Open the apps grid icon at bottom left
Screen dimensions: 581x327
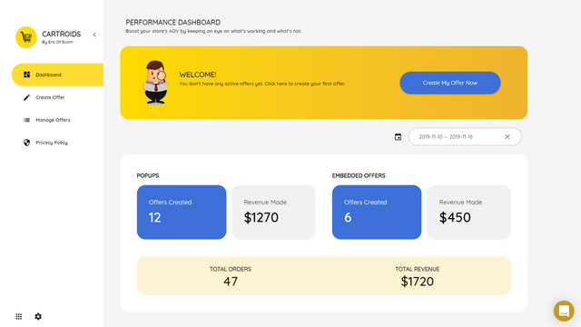(19, 316)
